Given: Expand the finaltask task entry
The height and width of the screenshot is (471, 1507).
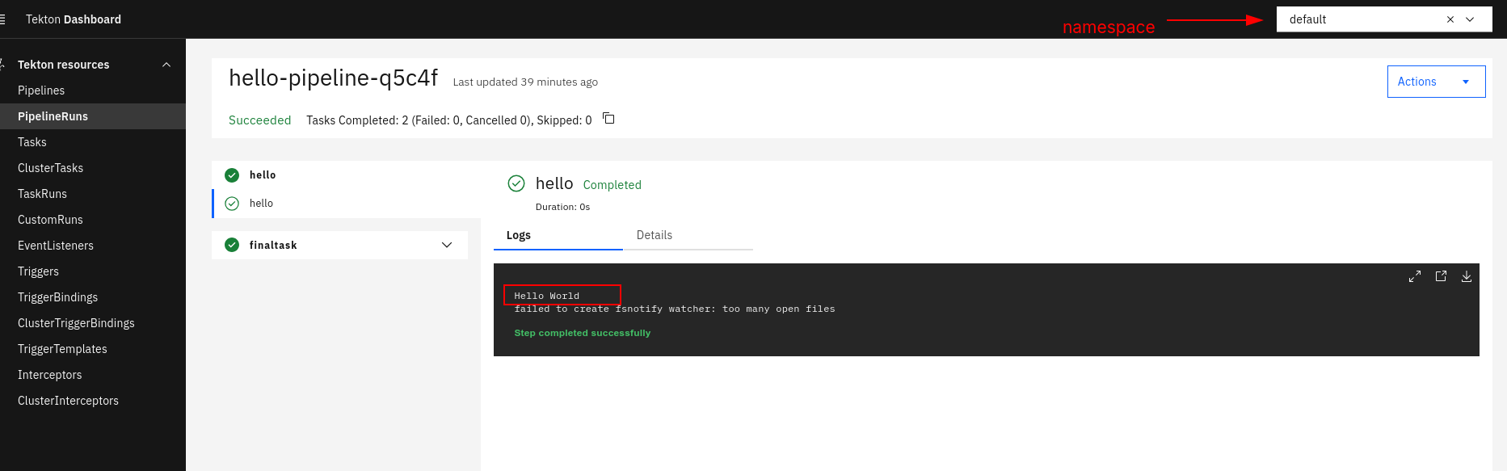Looking at the screenshot, I should 446,245.
